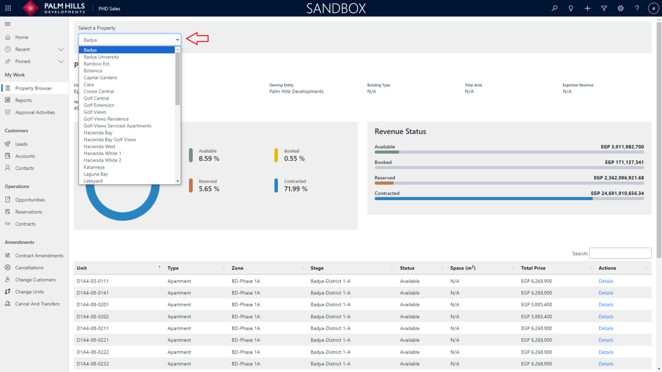The height and width of the screenshot is (372, 662).
Task: Open the app launcher waffle icon
Action: coord(8,8)
